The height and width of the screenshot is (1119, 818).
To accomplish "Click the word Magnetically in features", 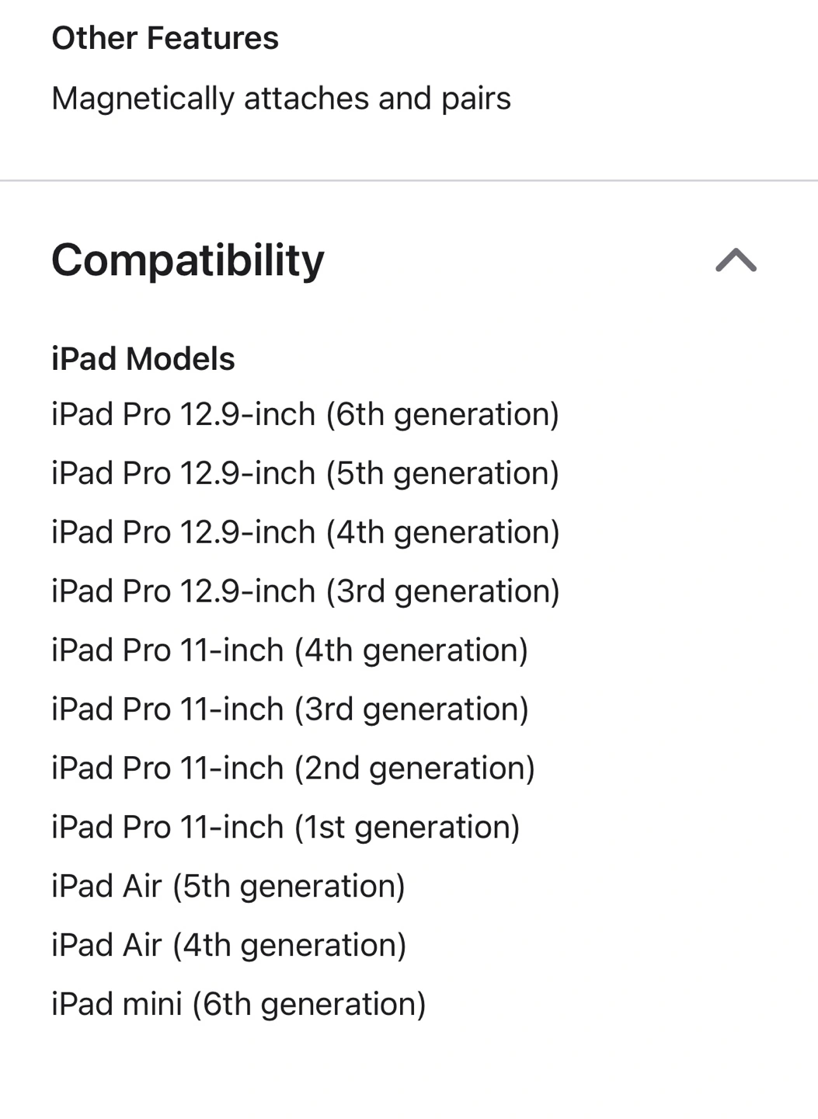I will click(x=143, y=99).
